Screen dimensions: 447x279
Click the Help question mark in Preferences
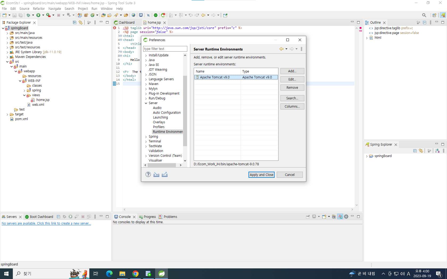[148, 174]
